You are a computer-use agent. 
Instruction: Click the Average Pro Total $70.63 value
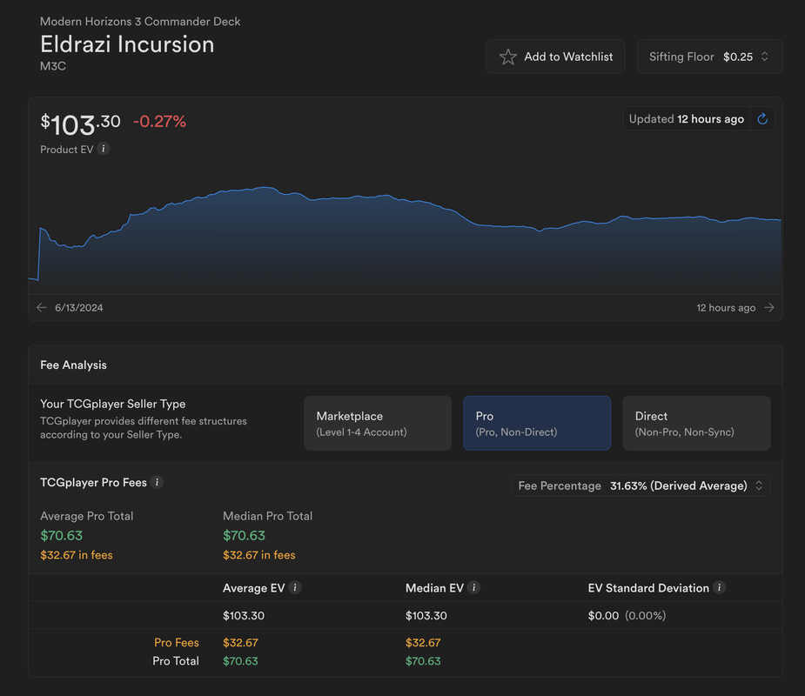[62, 535]
